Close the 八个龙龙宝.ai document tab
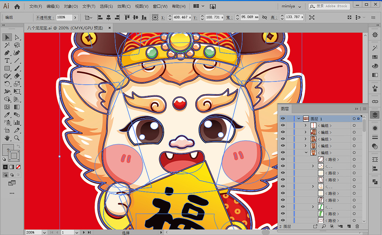This screenshot has width=382, height=235. (x=110, y=28)
